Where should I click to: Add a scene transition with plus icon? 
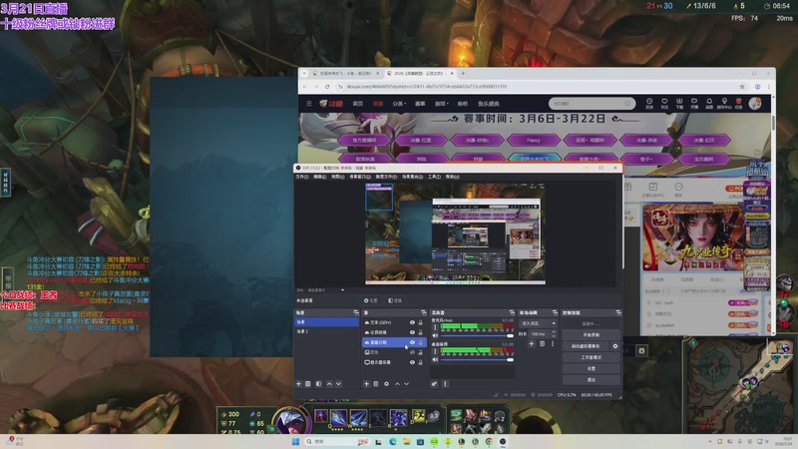[531, 344]
